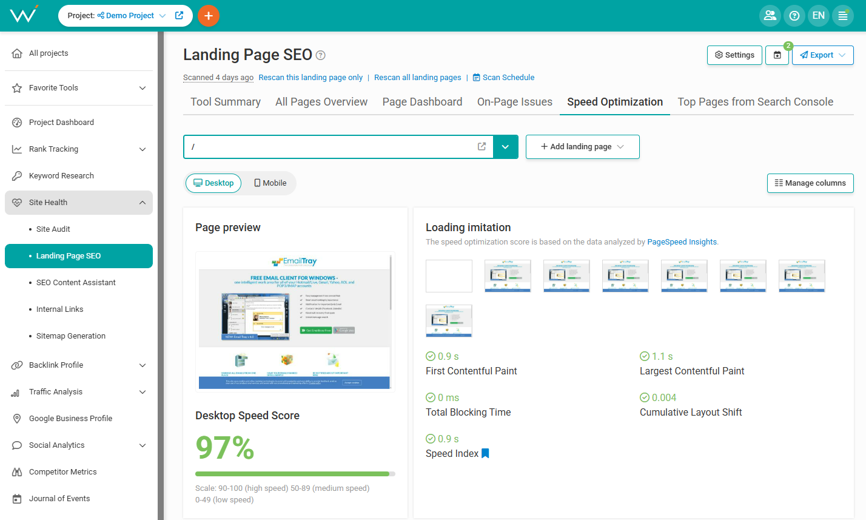Open the calendar icon with badge 2
The width and height of the screenshot is (866, 520).
pyautogui.click(x=777, y=55)
